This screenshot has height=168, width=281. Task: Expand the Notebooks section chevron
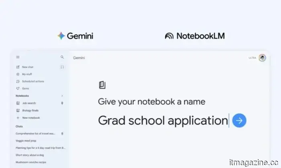(62, 96)
